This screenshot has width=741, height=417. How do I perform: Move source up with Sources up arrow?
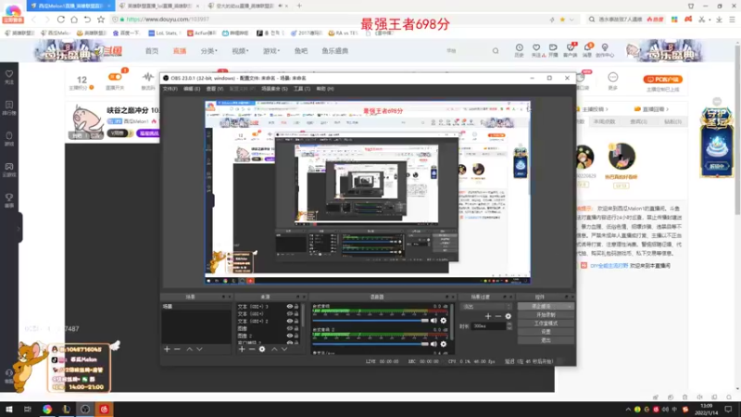point(274,349)
